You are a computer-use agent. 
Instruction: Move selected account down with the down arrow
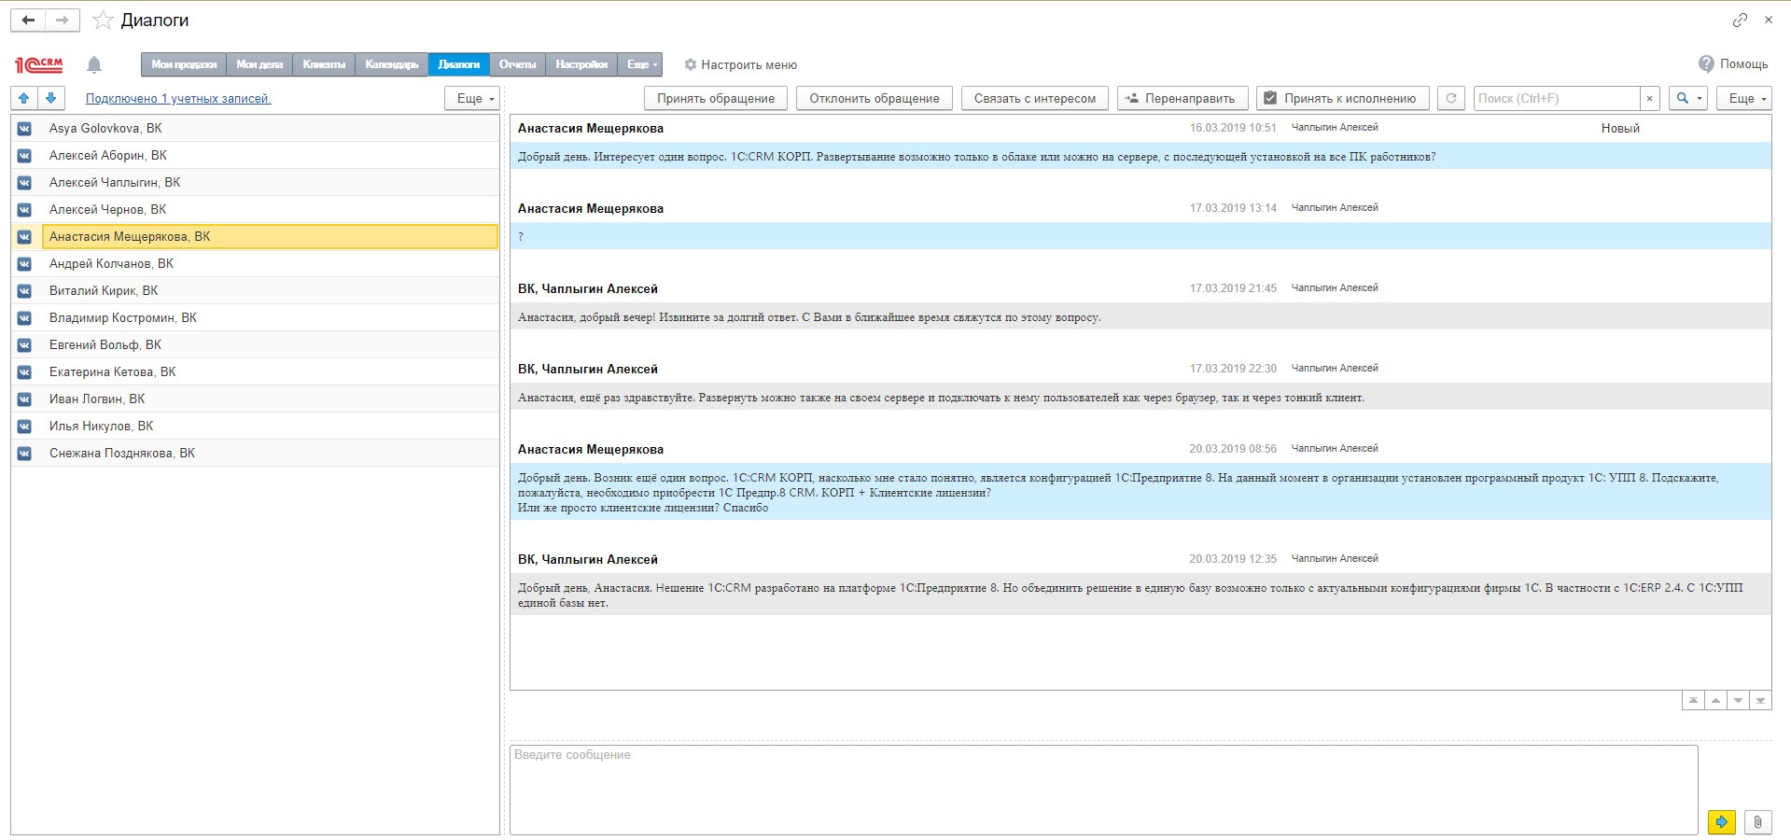(51, 98)
